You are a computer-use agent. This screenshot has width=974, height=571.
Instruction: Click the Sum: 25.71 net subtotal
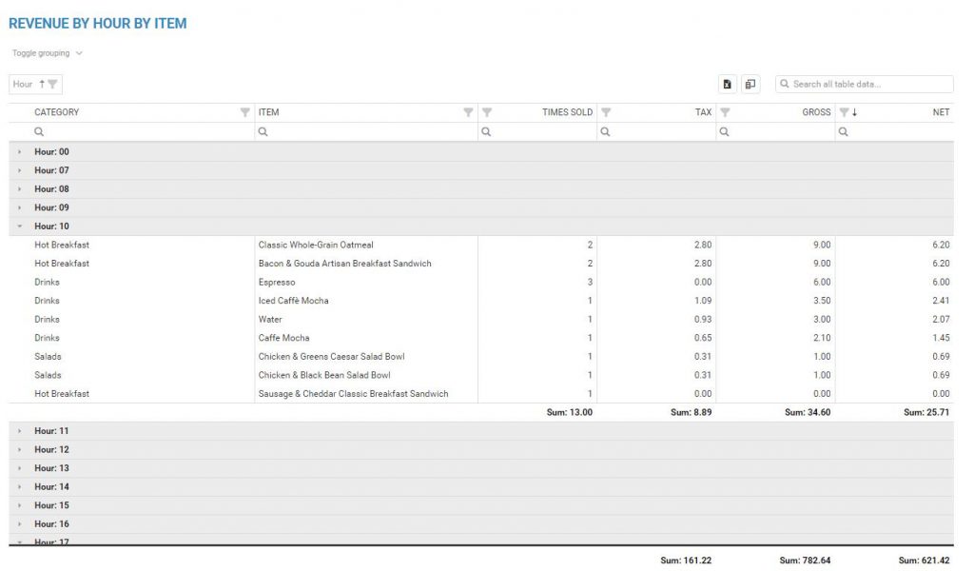tap(926, 412)
